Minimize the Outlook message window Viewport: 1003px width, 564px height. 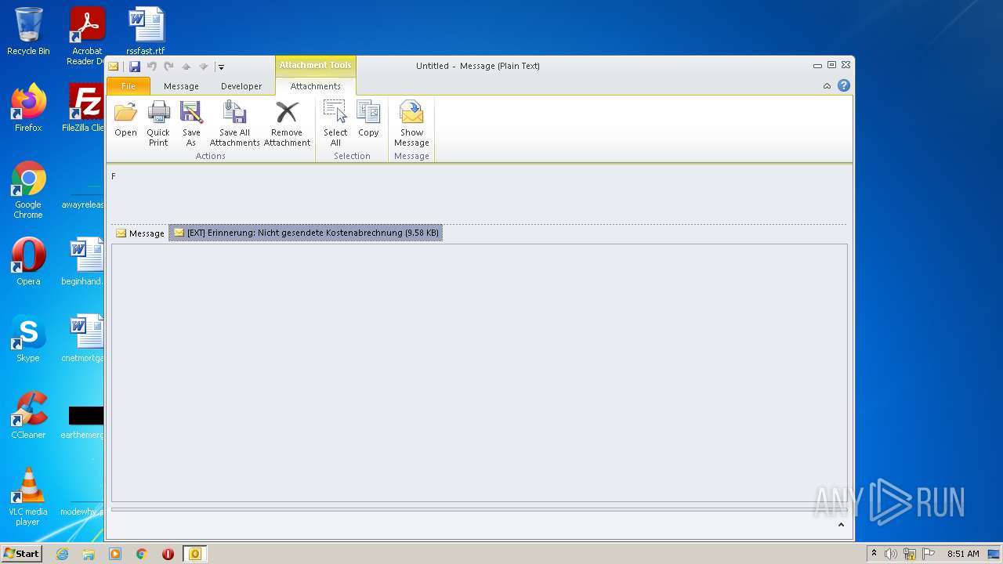(817, 66)
